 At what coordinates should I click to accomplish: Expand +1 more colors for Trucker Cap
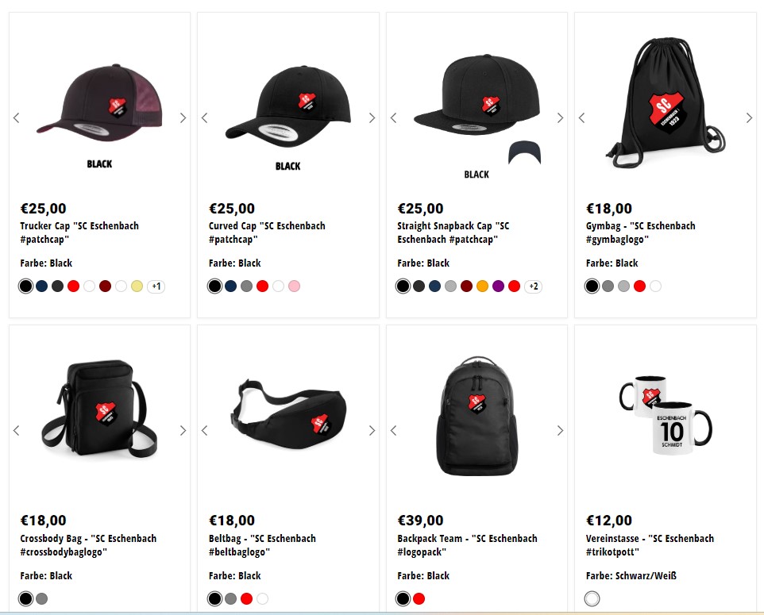[156, 286]
